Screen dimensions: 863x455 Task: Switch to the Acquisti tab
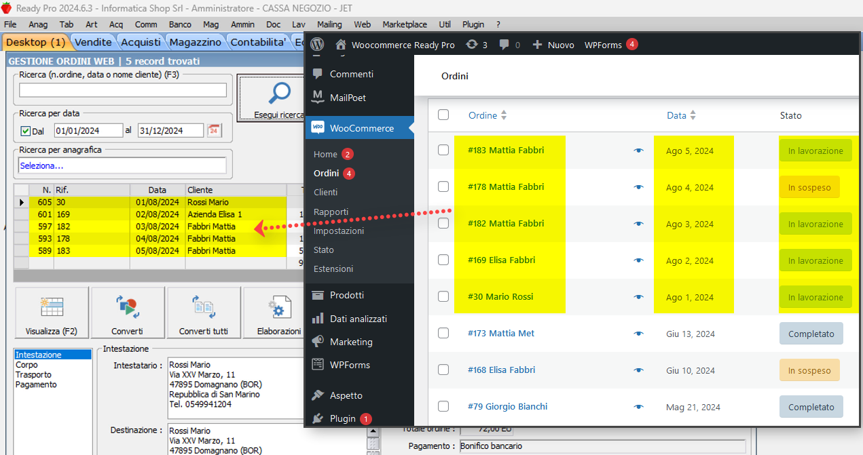141,42
